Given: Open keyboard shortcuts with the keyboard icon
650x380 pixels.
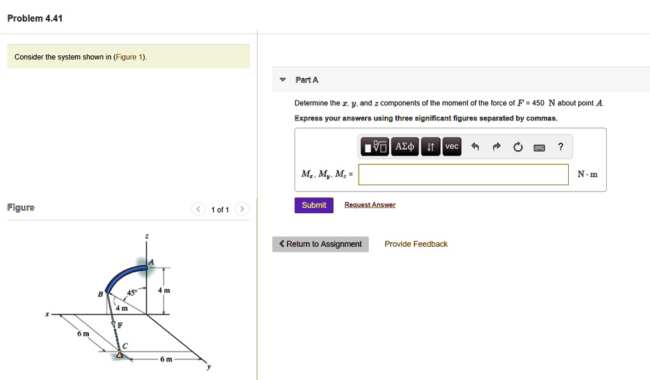Looking at the screenshot, I should pyautogui.click(x=539, y=147).
